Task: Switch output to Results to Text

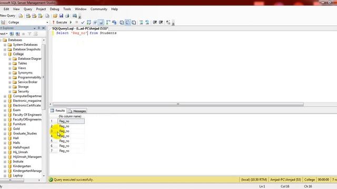Action: pyautogui.click(x=122, y=22)
